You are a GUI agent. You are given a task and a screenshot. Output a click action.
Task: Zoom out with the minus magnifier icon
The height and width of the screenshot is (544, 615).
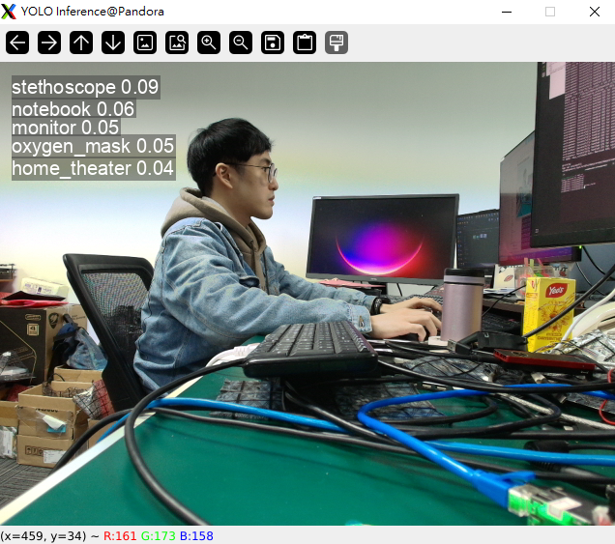[241, 43]
